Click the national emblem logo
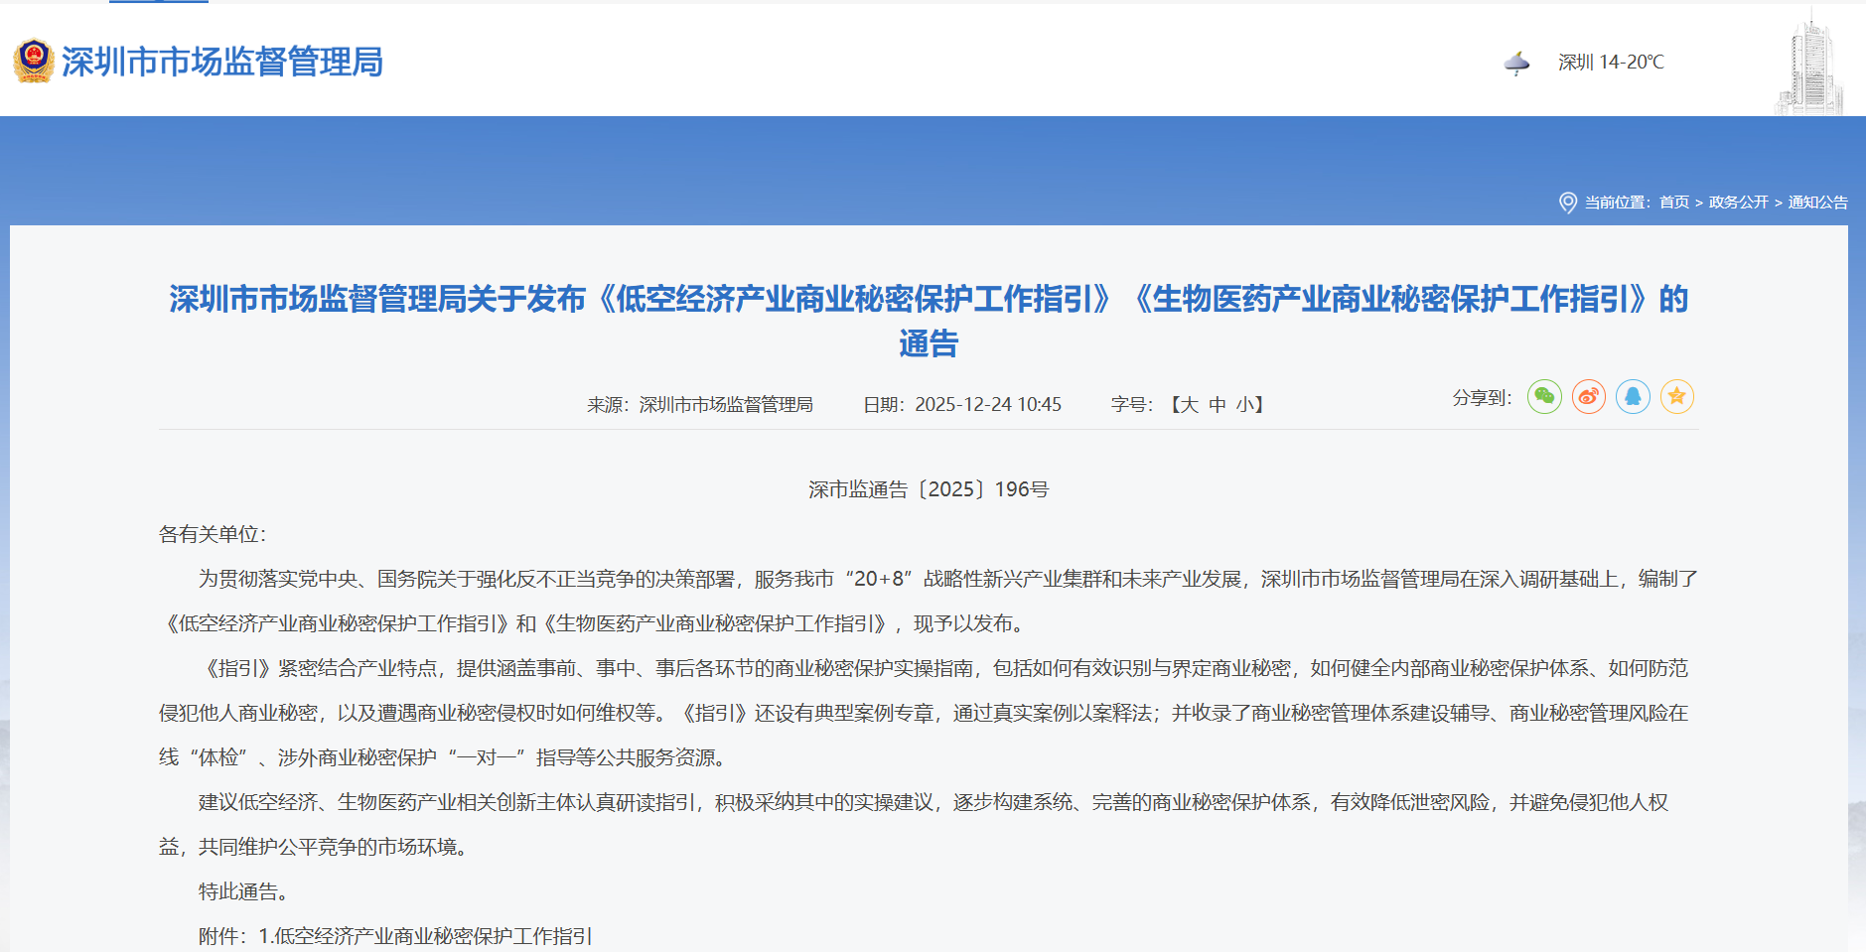The image size is (1866, 952). pyautogui.click(x=34, y=62)
